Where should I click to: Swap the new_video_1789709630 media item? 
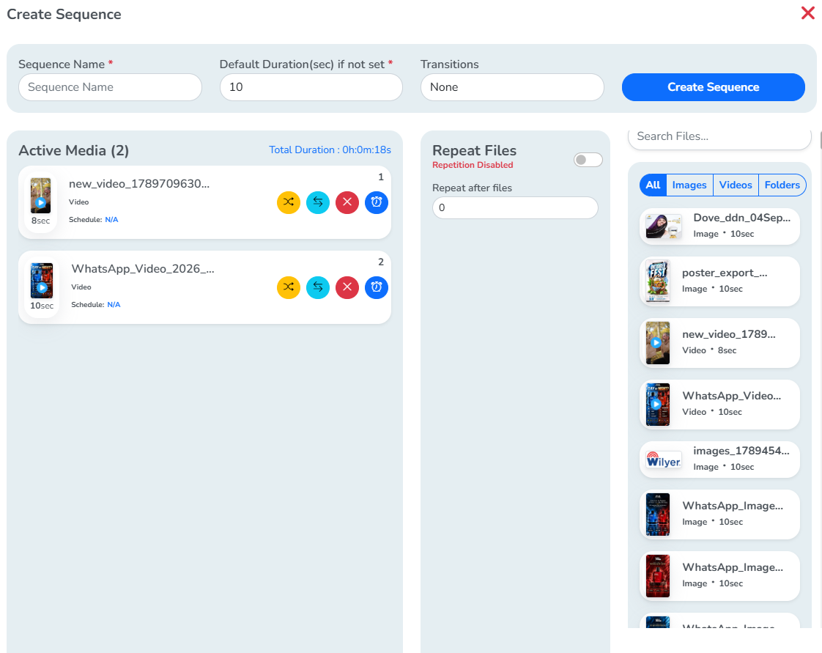point(318,202)
